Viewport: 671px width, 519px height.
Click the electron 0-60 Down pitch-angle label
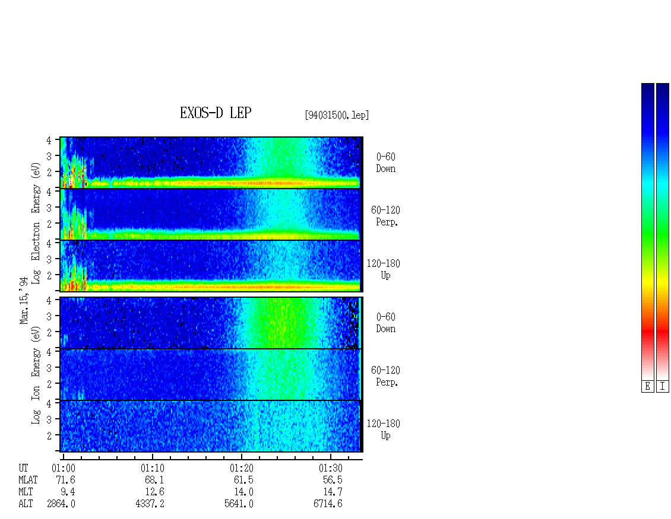385,163
